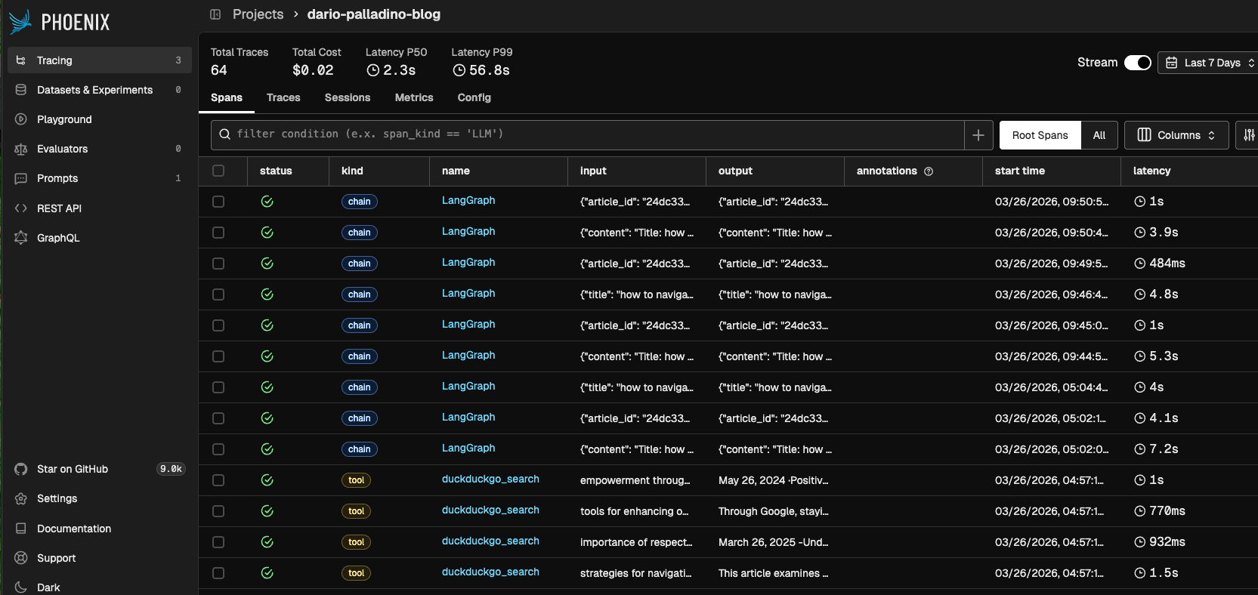Select the All spans filter button
Viewport: 1258px width, 595px height.
[x=1099, y=135]
